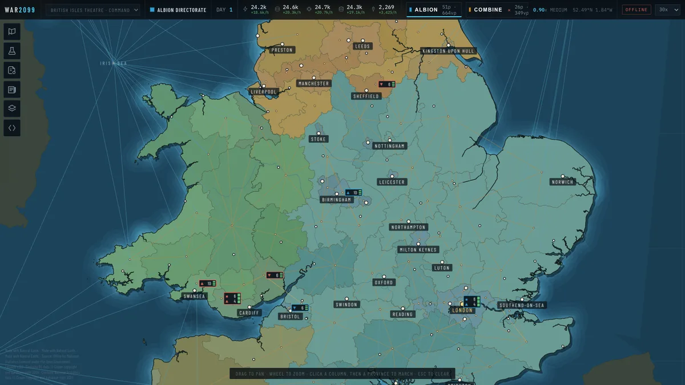Image resolution: width=685 pixels, height=385 pixels.
Task: Select the stacked blue columns at London
Action: (x=472, y=301)
